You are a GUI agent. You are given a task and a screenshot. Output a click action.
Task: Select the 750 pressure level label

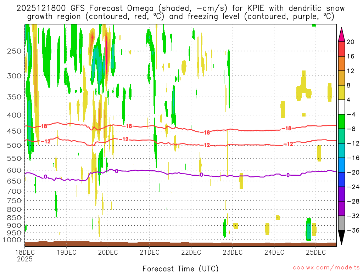[x=14, y=201]
